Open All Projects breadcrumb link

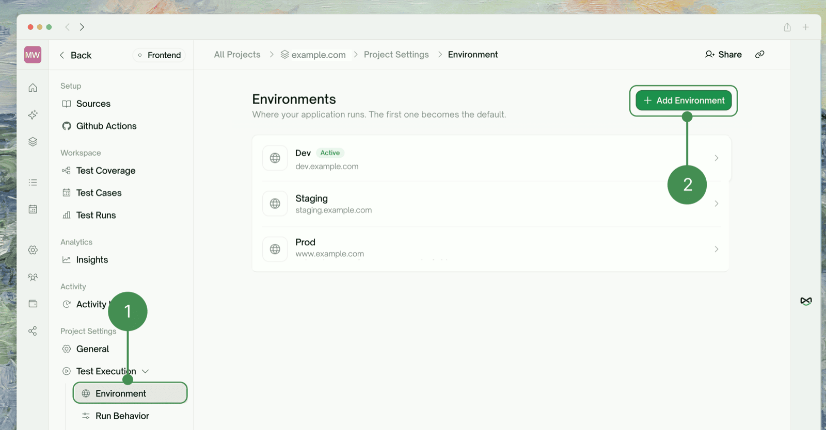[x=237, y=55]
